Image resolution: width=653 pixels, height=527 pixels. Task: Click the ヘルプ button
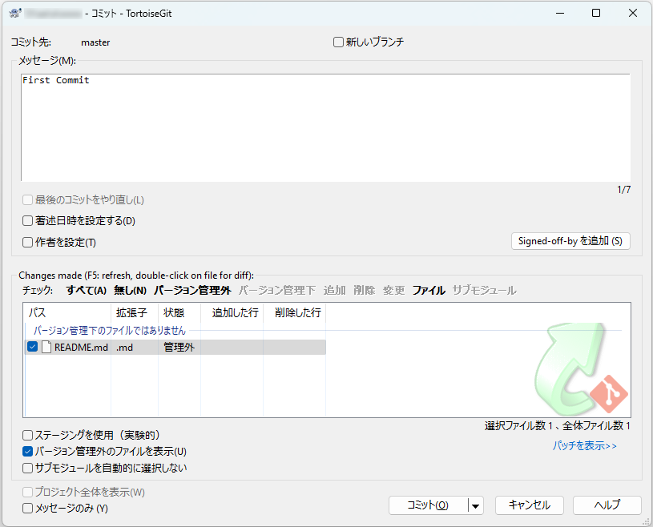[x=607, y=505]
